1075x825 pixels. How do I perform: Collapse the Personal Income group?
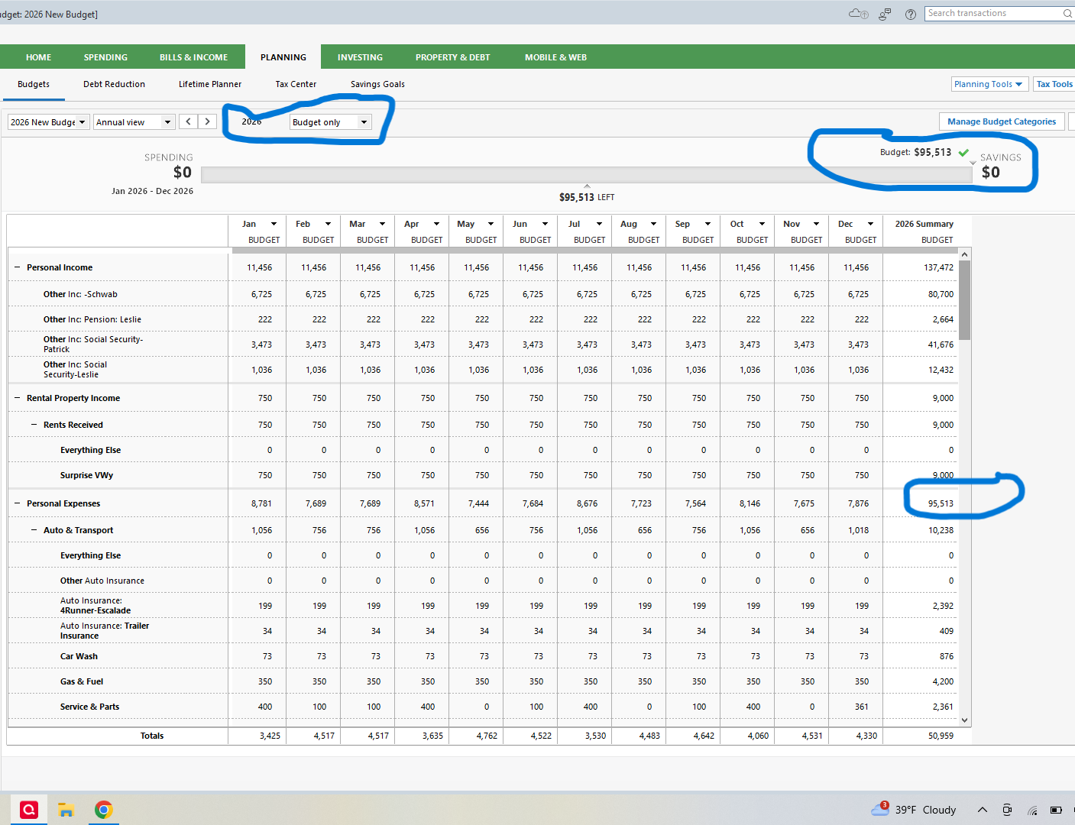(17, 267)
